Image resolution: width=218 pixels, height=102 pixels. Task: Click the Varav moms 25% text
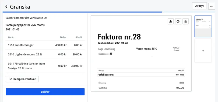coord(146,49)
